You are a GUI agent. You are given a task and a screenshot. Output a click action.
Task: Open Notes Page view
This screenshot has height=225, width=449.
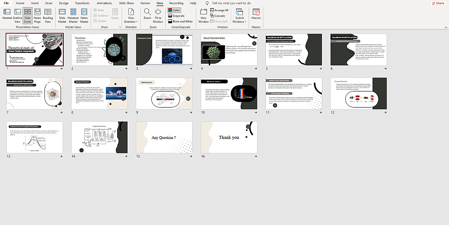coord(38,16)
